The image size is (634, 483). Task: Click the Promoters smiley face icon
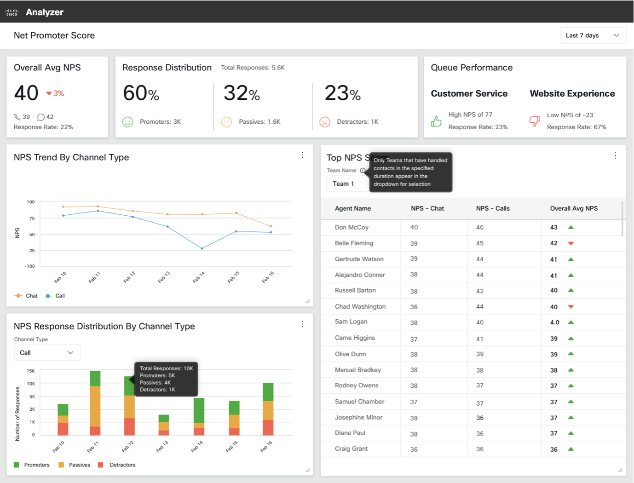[x=128, y=122]
